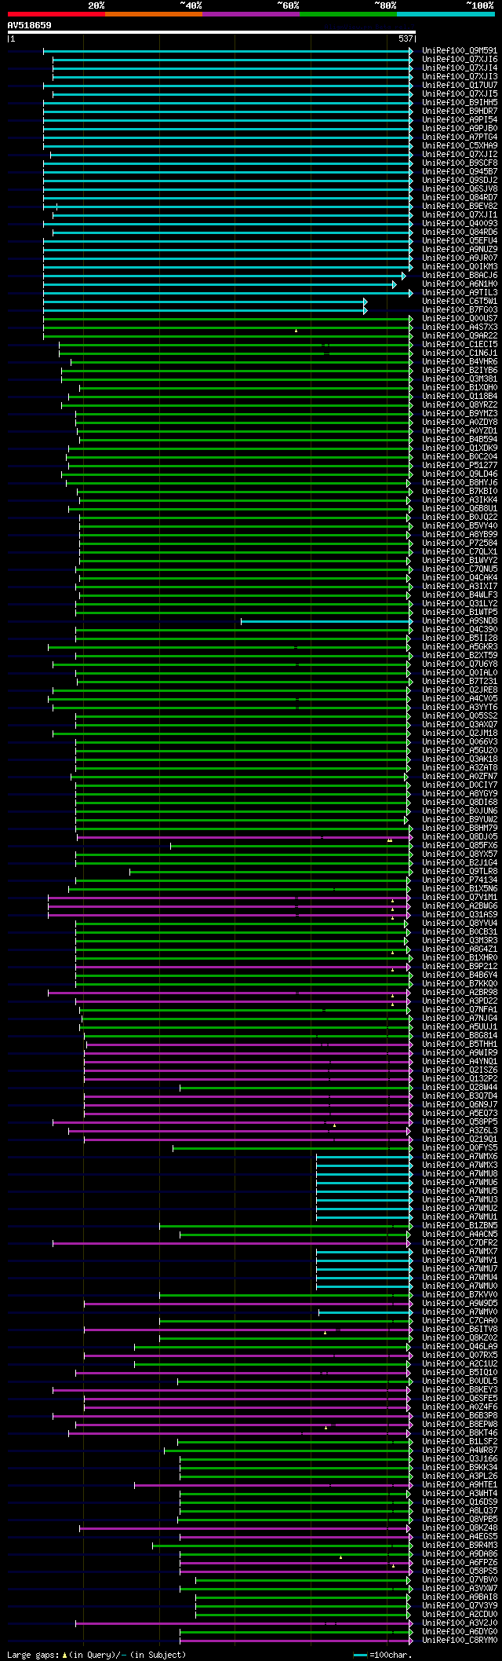Select hit label UniRef100_C5XHA9
502x1661 pixels.
click(460, 145)
